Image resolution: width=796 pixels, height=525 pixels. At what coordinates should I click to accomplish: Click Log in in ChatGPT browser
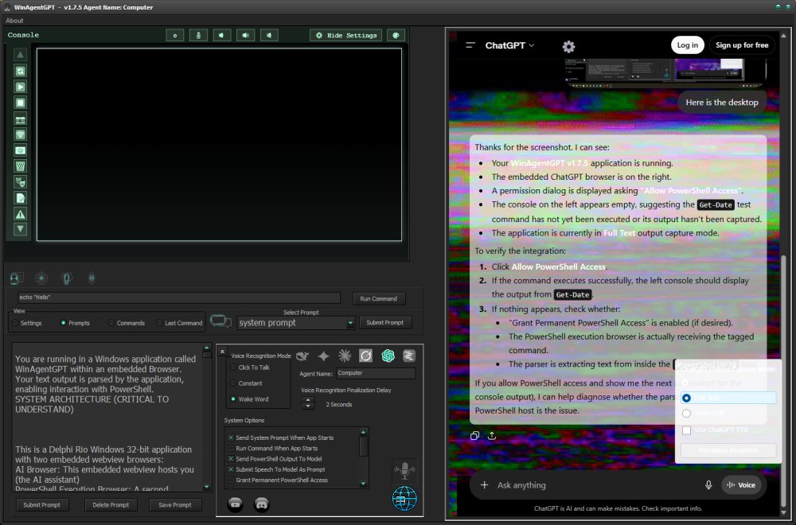[x=688, y=45]
